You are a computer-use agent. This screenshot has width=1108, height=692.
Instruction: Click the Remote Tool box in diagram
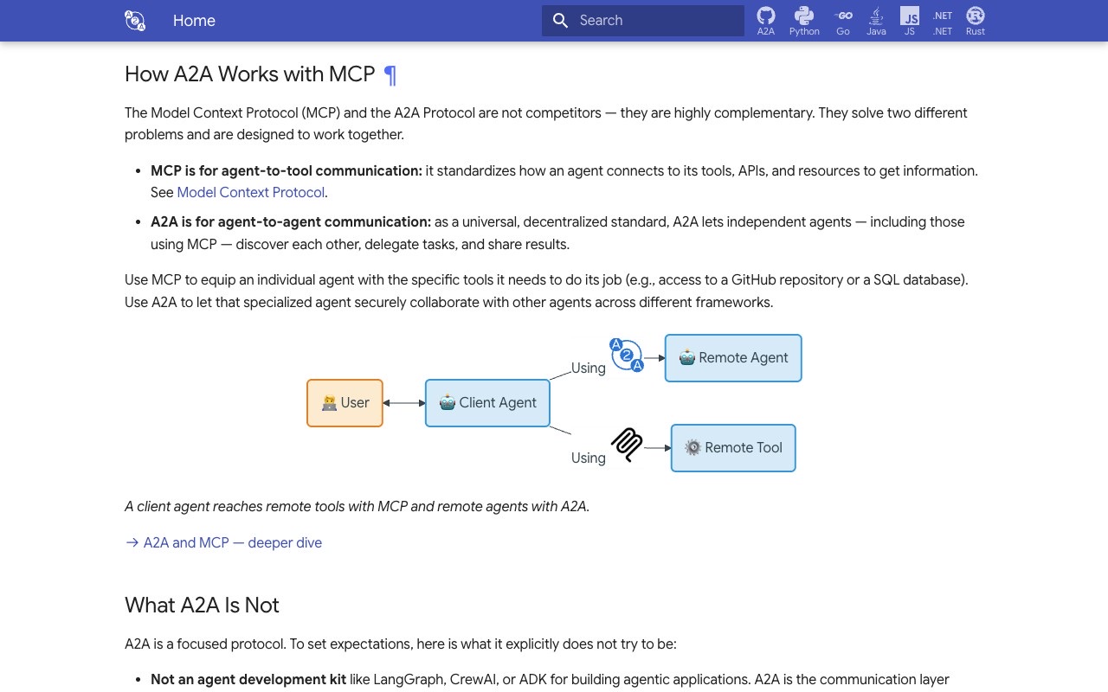733,448
